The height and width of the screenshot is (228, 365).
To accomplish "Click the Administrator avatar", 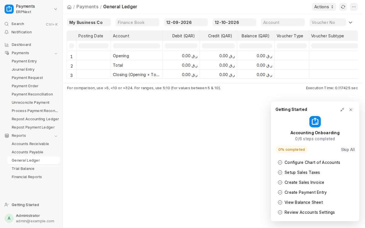I will point(9,218).
